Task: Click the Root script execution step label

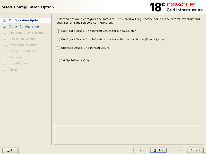Action: (23, 45)
